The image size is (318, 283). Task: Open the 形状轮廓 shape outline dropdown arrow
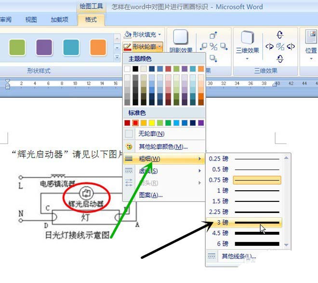[160, 47]
